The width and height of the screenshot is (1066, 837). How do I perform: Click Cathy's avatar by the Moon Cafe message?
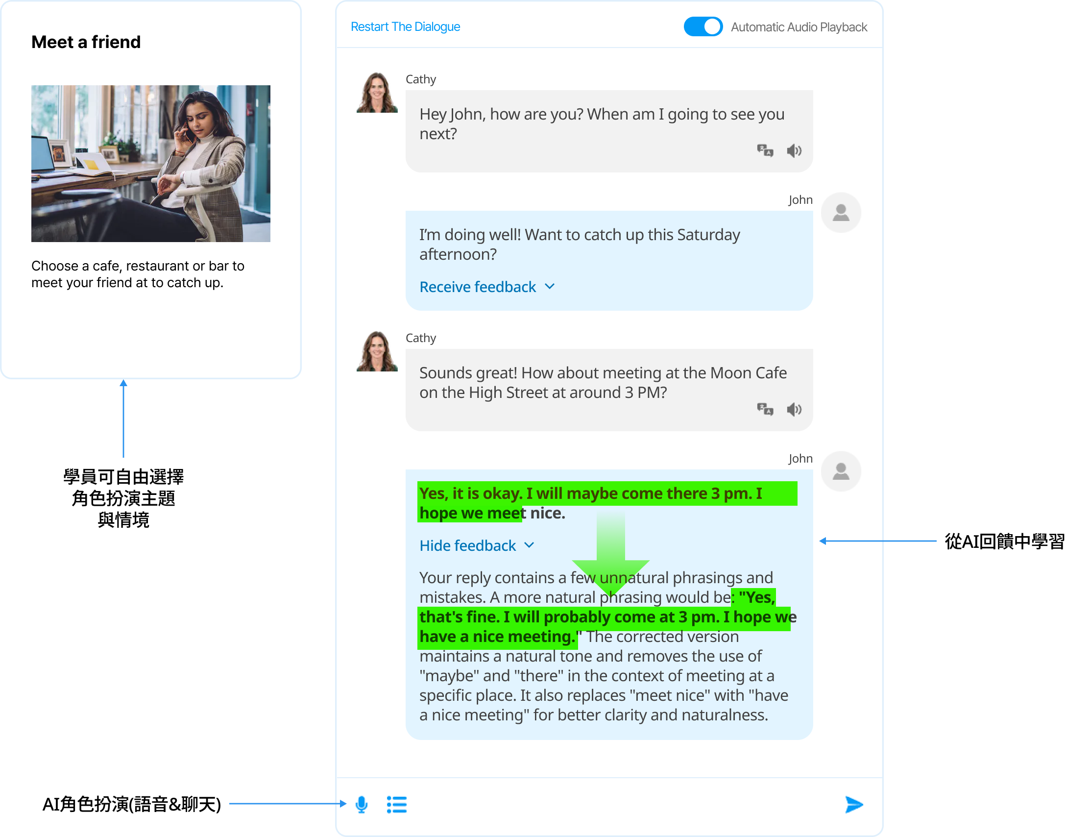click(x=377, y=351)
